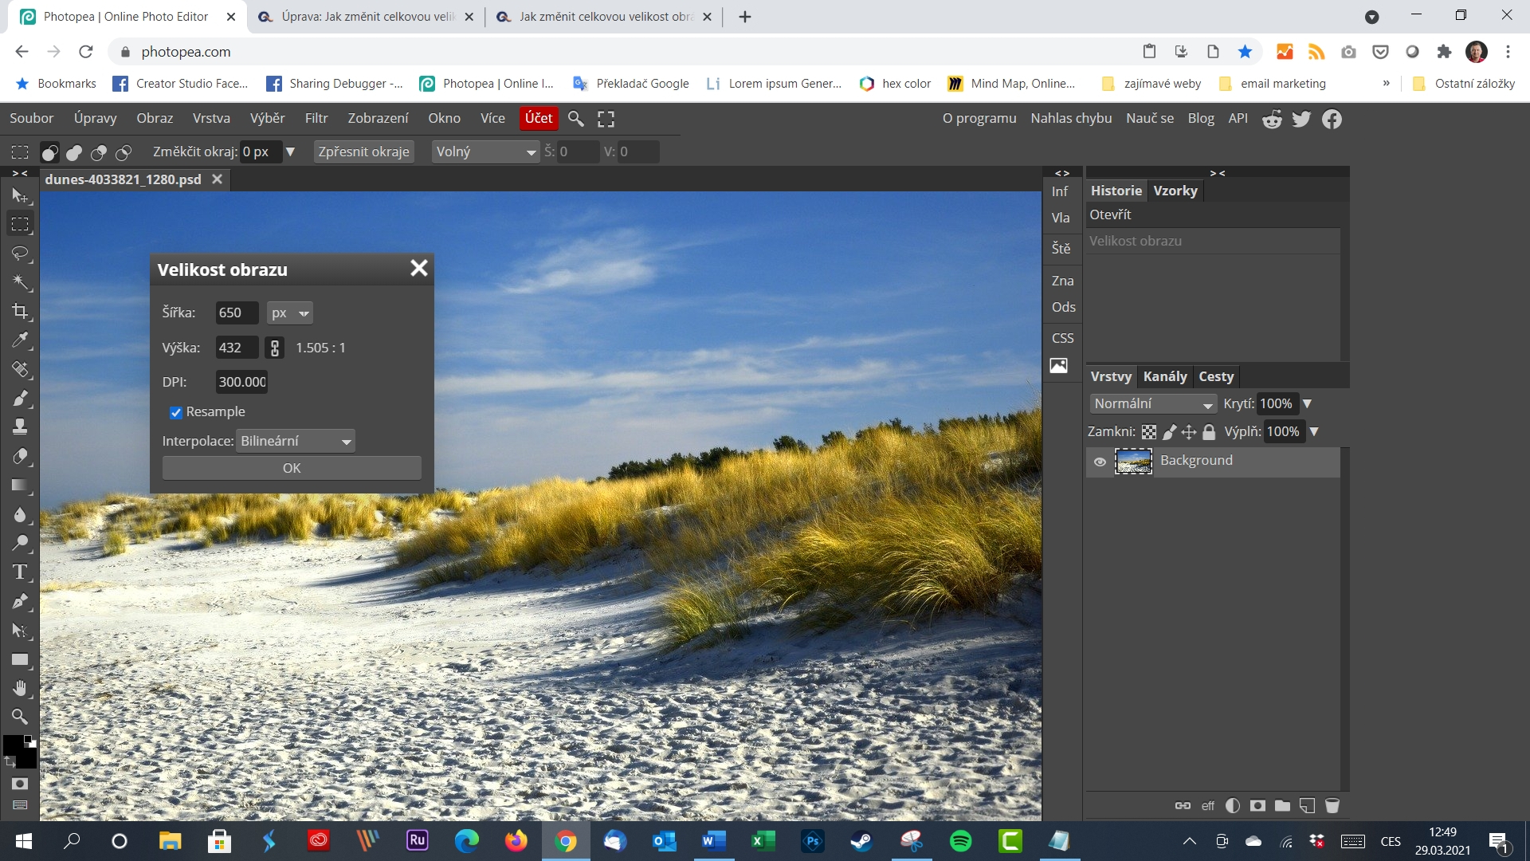Viewport: 1530px width, 861px height.
Task: Open the Interpolace Bilineární dropdown
Action: [x=296, y=441]
